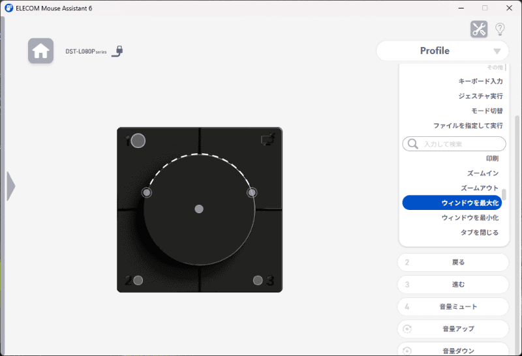Screen dimensions: 522x356
Task: Open dial assignment 音量ダウン
Action: tap(453, 349)
